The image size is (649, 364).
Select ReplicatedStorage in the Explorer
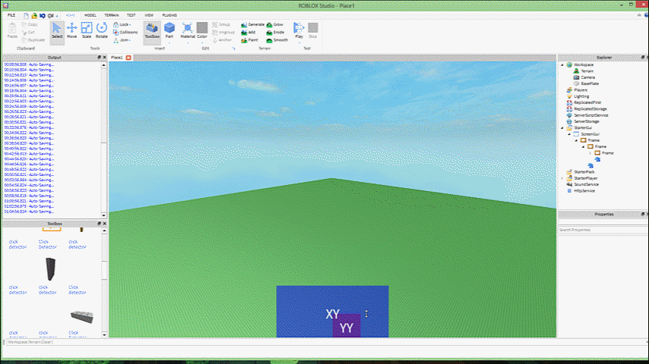click(590, 109)
